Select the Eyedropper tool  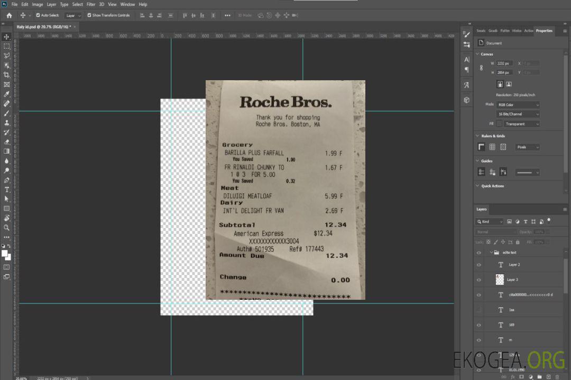[x=6, y=94]
